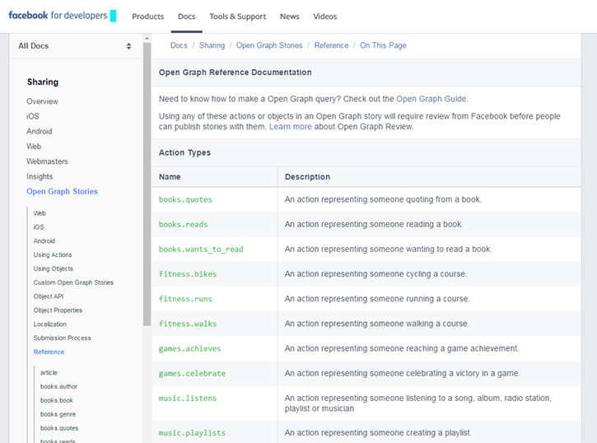Open books.quotes in the sidebar list
The image size is (597, 443).
click(x=59, y=428)
